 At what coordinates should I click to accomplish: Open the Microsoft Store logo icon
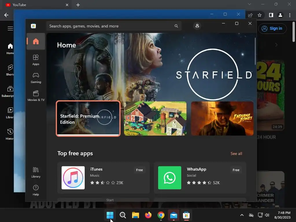tap(34, 26)
